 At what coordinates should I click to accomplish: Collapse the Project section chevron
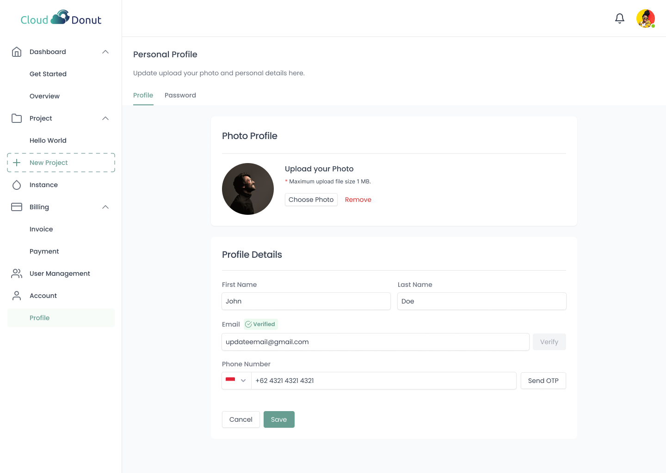pos(105,118)
